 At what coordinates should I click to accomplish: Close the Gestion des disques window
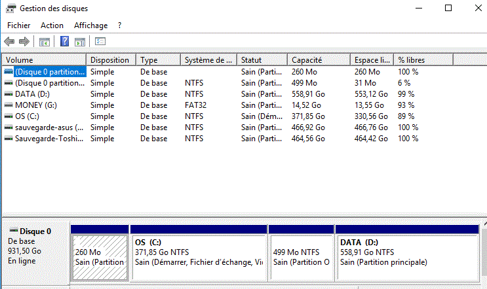[x=478, y=8]
